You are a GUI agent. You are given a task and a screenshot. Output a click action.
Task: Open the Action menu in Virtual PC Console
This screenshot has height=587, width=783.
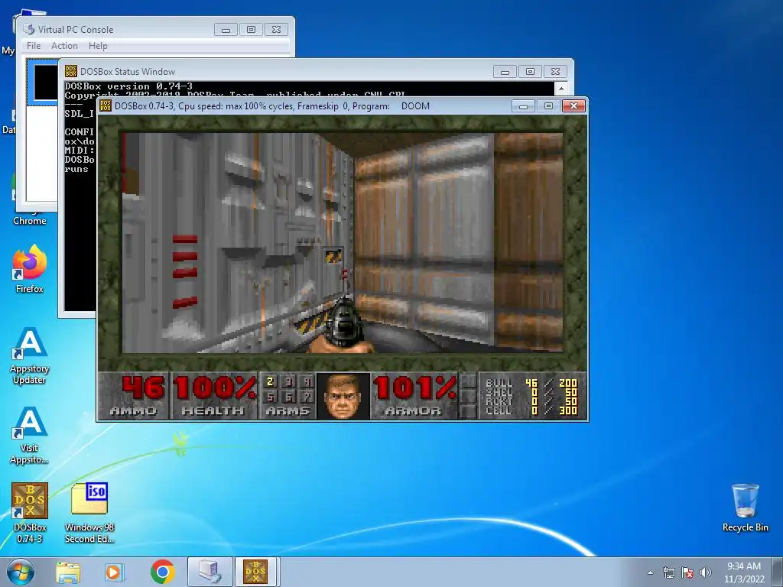pos(64,45)
